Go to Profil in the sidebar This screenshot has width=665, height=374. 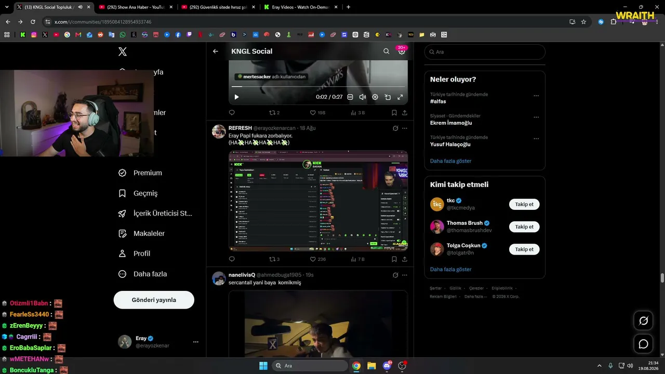coord(135,253)
